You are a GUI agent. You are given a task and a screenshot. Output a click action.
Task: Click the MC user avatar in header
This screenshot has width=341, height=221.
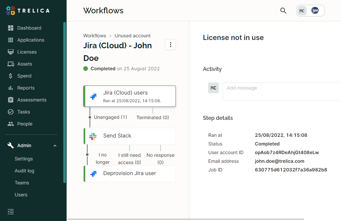tap(302, 11)
